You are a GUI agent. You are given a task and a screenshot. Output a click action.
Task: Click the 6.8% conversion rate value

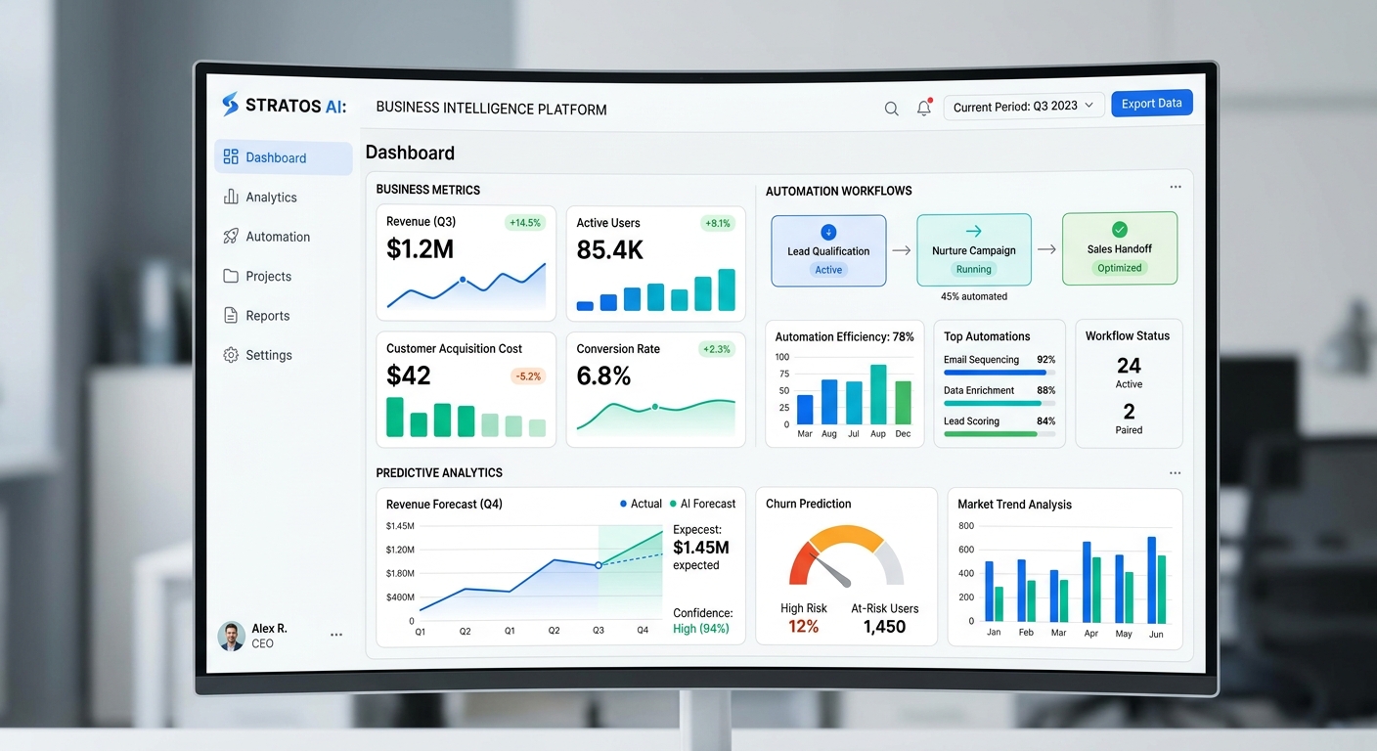click(603, 375)
